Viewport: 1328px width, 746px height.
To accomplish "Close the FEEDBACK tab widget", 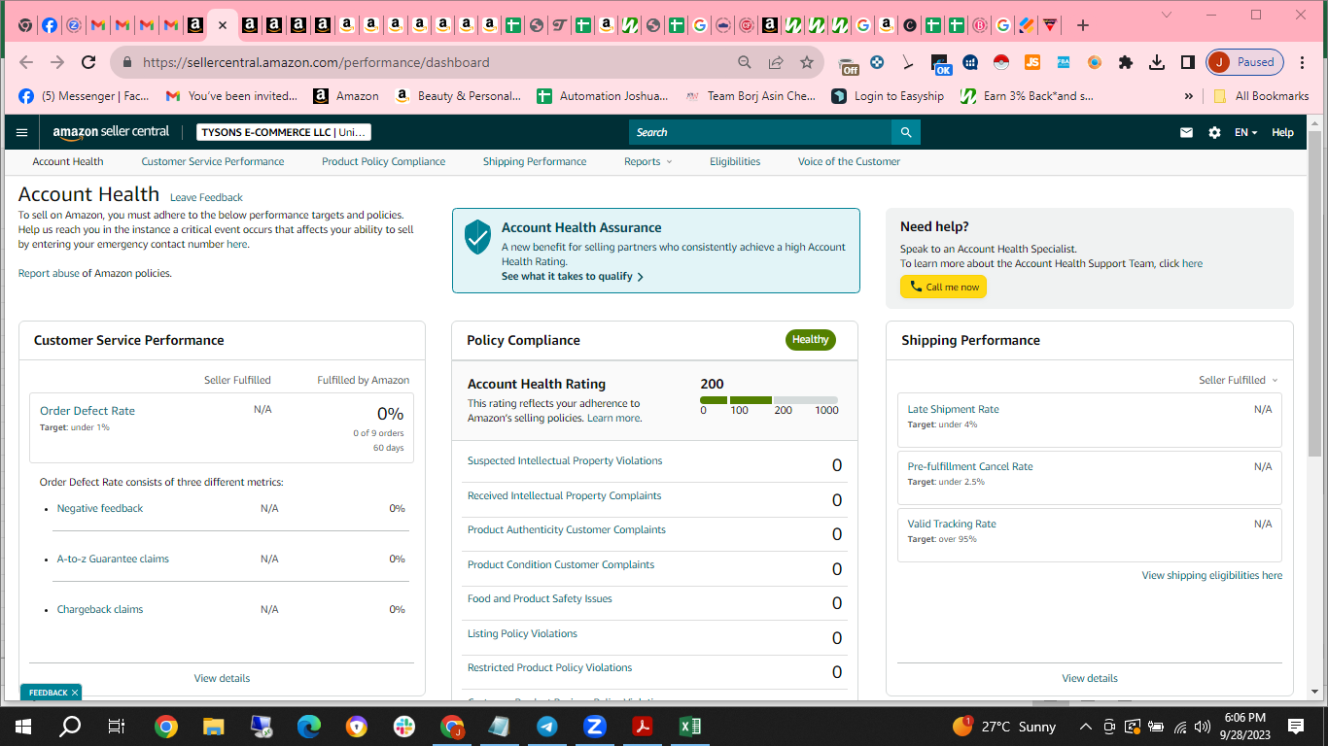I will pos(74,693).
